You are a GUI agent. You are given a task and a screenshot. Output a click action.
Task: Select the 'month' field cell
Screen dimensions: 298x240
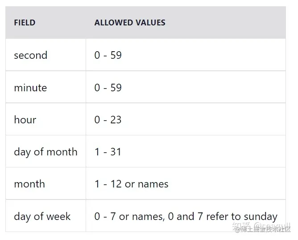click(x=29, y=184)
